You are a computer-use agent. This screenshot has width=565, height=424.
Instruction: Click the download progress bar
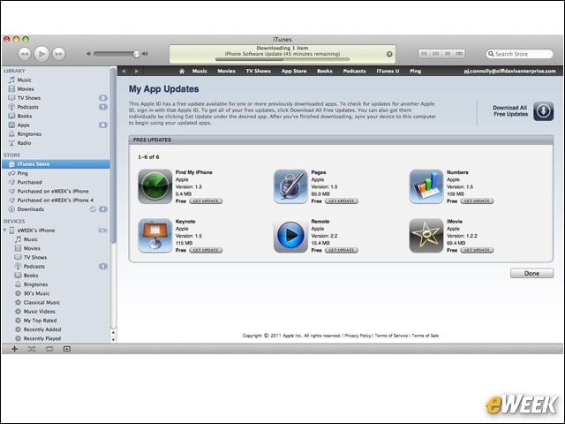tap(282, 59)
